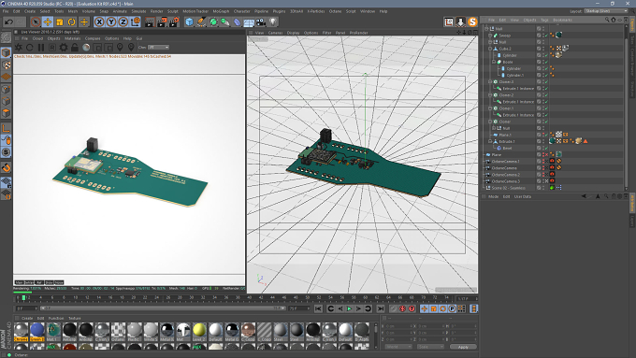
Task: Collapse Cloner.2 in object manager
Action: coord(490,94)
